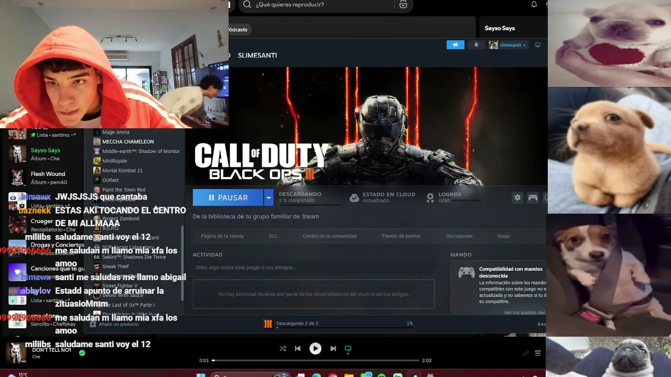Open controller layout icon
Viewport: 671px width, 377px height.
[533, 197]
